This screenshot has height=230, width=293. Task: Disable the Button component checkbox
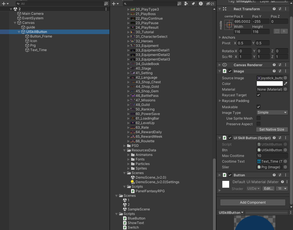point(230,175)
